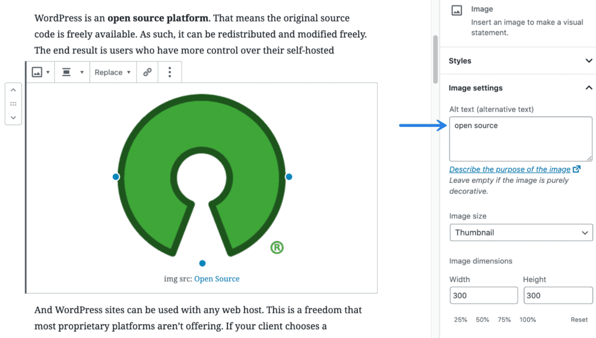Click the 'open source platform' bold text
The image size is (596, 338).
(x=158, y=18)
